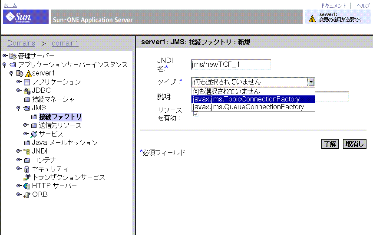The width and height of the screenshot is (373, 235).
Task: Expand the ORB tree node
Action: [19, 194]
